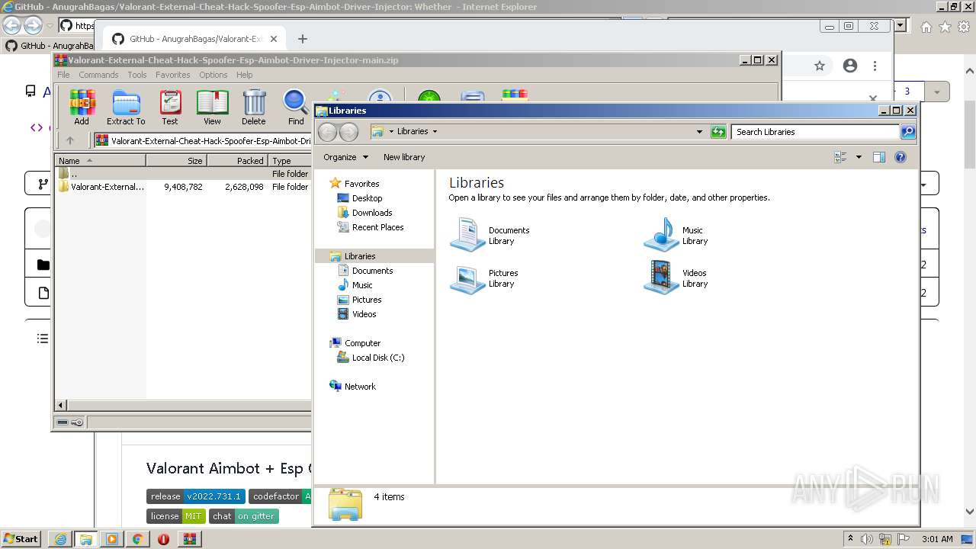
Task: Click the Extract To icon in WinRAR
Action: coord(126,107)
